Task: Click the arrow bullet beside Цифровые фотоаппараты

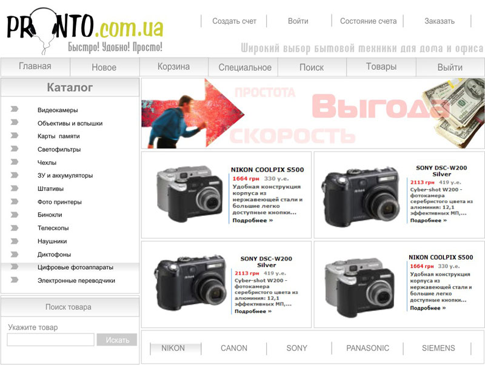Action: 15,267
